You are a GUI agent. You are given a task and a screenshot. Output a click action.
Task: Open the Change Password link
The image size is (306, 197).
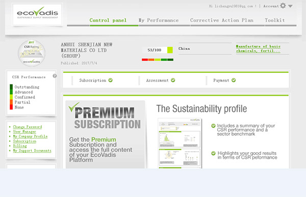28,127
